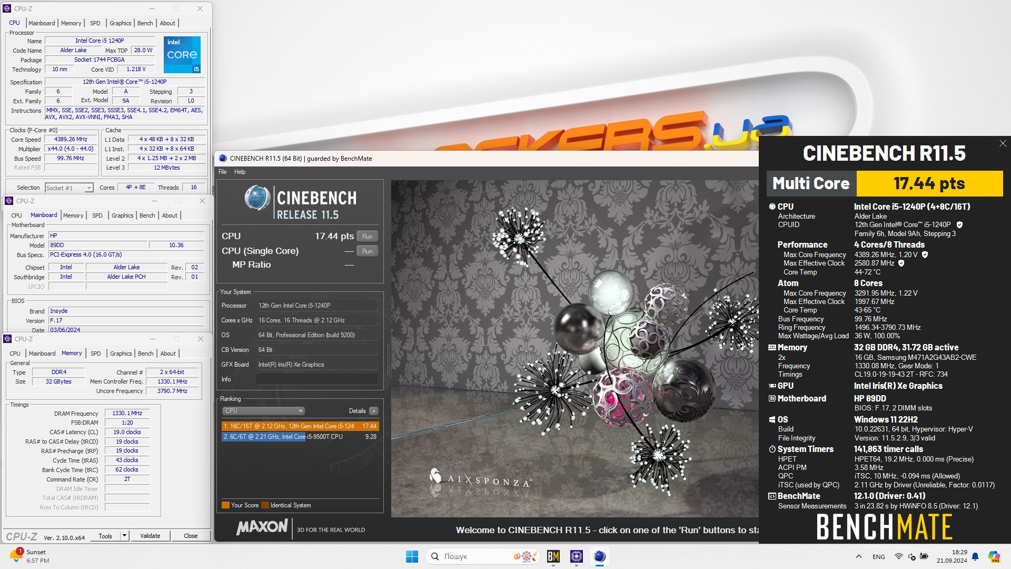This screenshot has height=569, width=1011.
Task: Click the System Timers clock icon
Action: click(x=772, y=449)
